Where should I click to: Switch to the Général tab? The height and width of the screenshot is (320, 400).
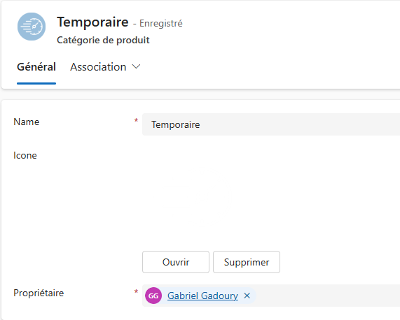[36, 67]
